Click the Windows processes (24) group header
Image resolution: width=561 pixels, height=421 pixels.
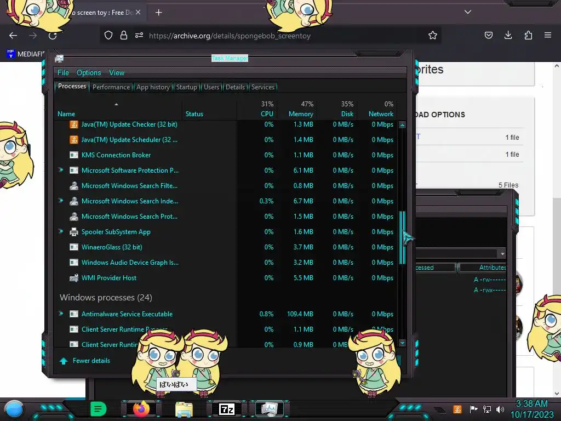[x=106, y=298]
